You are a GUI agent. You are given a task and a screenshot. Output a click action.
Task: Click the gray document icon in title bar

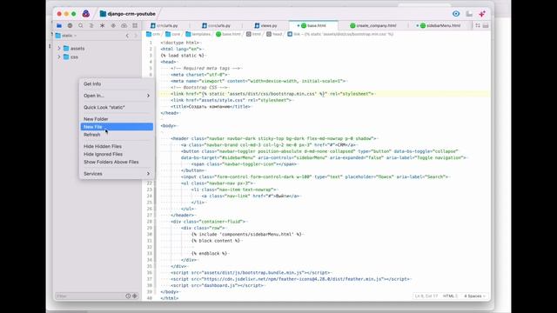tap(469, 14)
